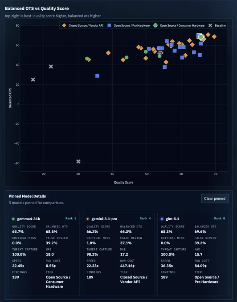
Task: Click the 22.33s speed value
Action: pyautogui.click(x=93, y=266)
